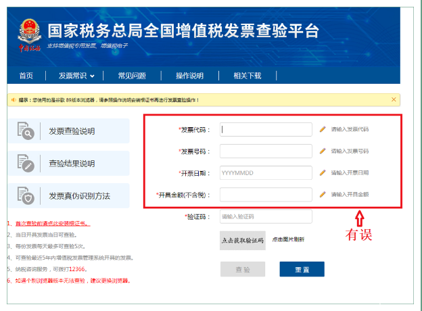Screen dimensions: 422x311
Task: Click the pencil icon beside 请输入发票代码
Action: pyautogui.click(x=323, y=129)
